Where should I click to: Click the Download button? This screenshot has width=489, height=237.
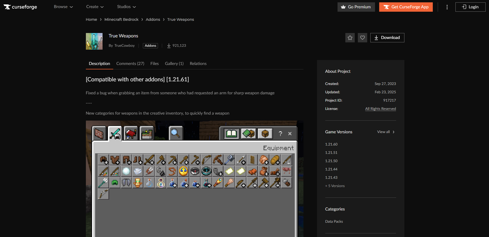pos(387,37)
